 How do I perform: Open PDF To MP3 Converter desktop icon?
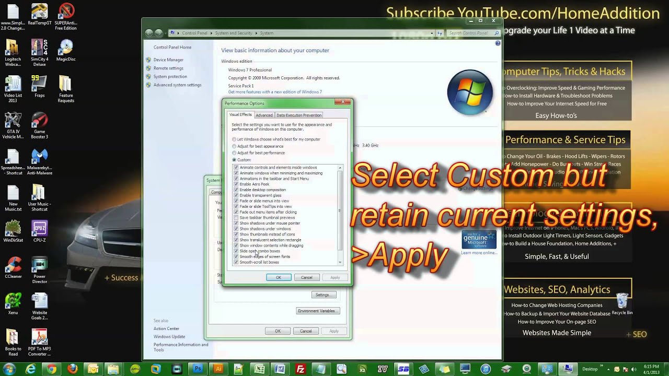coord(40,342)
